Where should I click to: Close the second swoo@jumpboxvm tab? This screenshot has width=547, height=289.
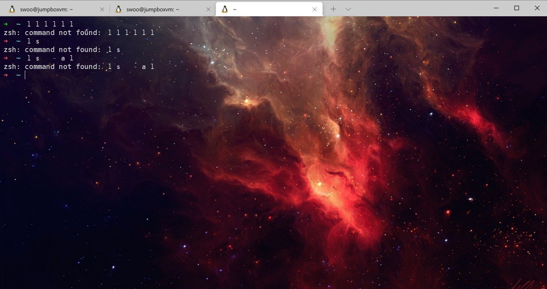[x=208, y=10]
